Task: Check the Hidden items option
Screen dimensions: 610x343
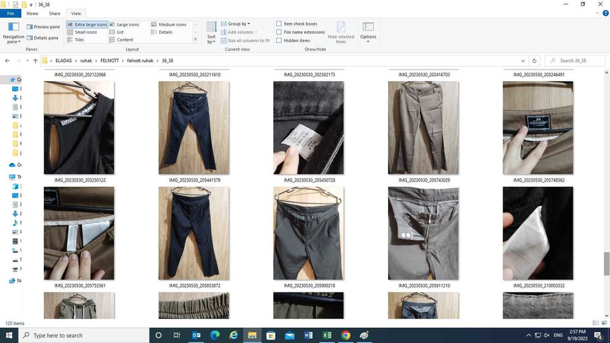Action: click(279, 41)
